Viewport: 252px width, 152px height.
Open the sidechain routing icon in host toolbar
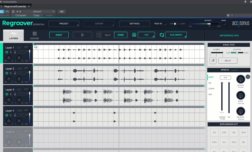(x=7, y=12)
